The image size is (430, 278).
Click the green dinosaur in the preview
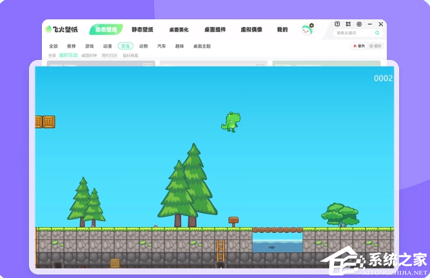pos(230,121)
